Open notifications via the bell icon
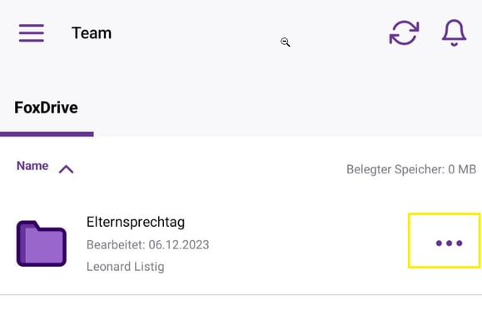This screenshot has width=482, height=316. coord(454,33)
